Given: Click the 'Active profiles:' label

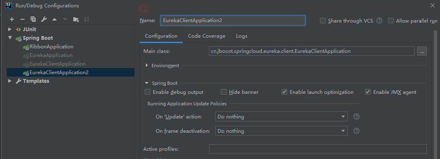Looking at the screenshot, I should click(x=161, y=149).
